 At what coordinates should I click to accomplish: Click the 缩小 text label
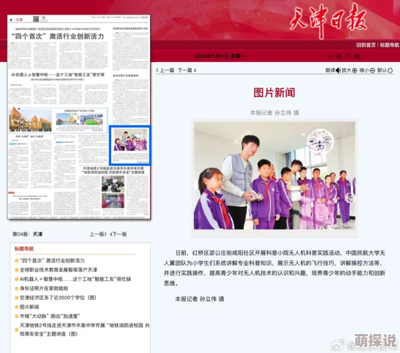364,70
